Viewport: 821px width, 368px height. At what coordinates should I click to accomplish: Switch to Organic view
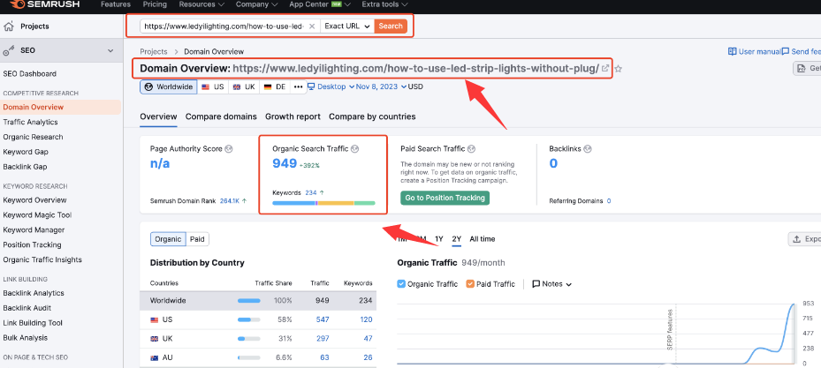coord(168,239)
